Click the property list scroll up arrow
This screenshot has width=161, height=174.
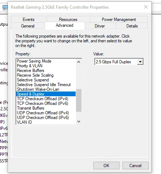coord(79,62)
